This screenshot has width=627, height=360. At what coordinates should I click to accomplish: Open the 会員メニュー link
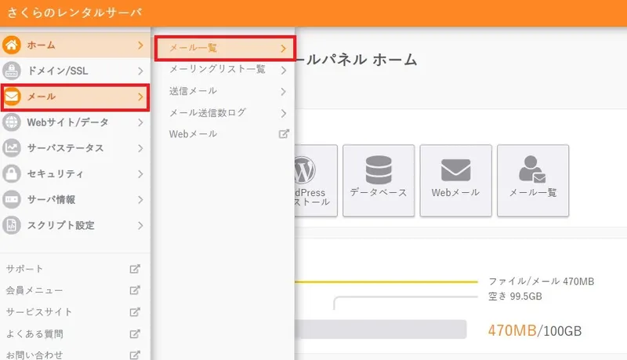[34, 290]
